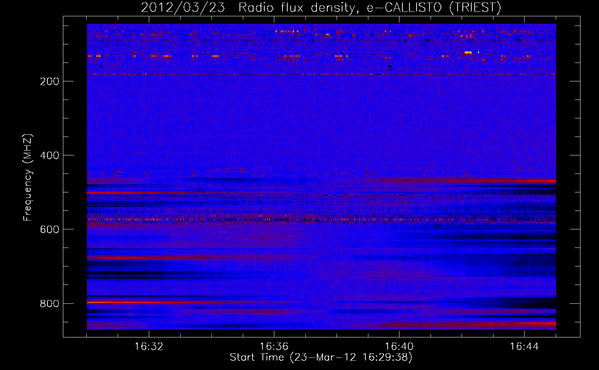The width and height of the screenshot is (599, 370).
Task: Click the 200 frequency tick label
Action: 50,81
